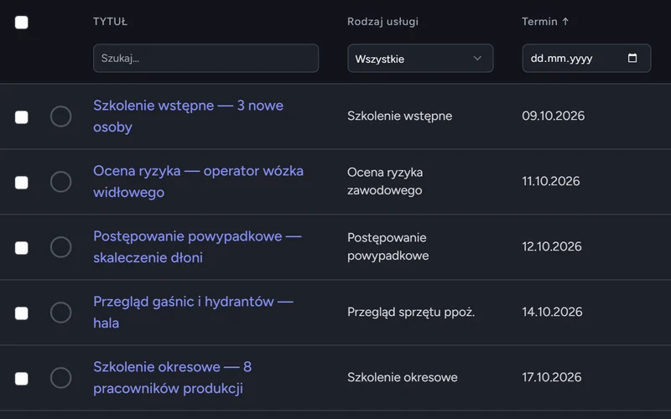Mark Szkolenie wstępne task circle as done
This screenshot has height=419, width=671.
coord(60,116)
